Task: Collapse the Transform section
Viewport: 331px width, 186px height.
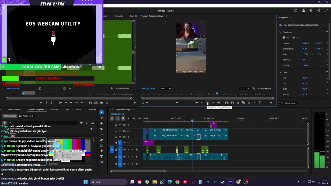Action: [x=280, y=32]
